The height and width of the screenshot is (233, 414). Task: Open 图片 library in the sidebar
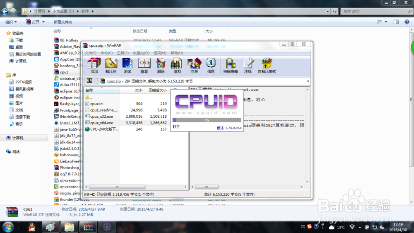tap(17, 103)
